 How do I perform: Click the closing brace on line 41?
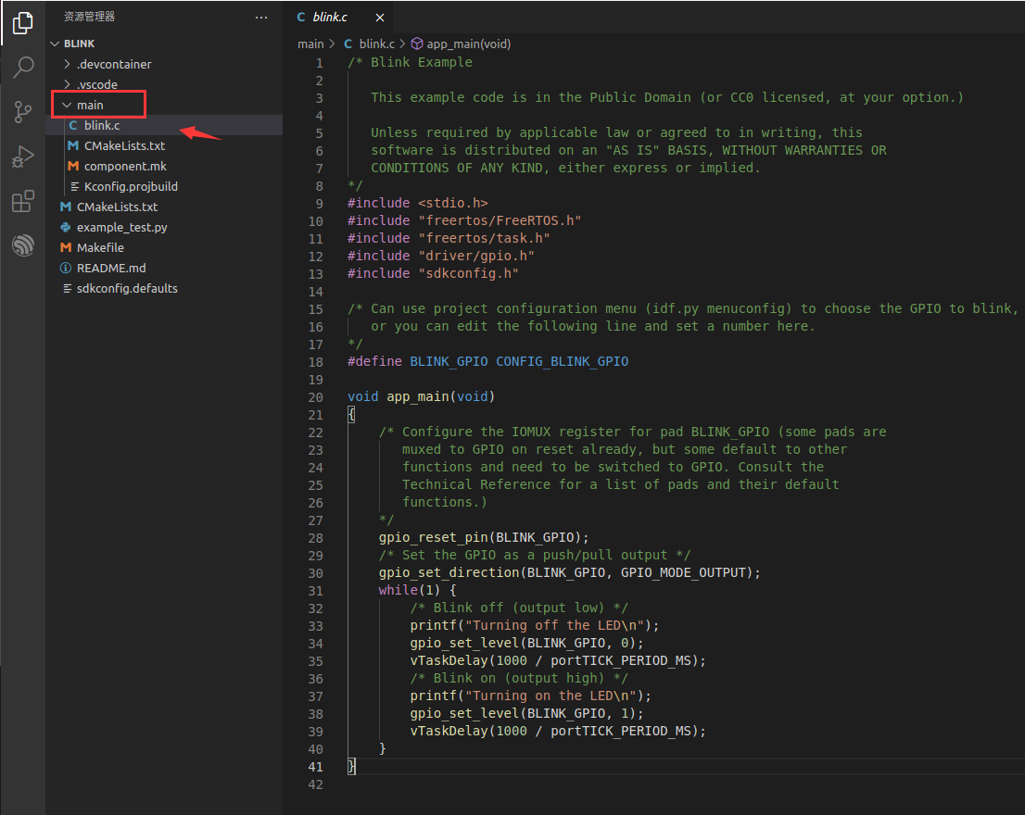(351, 767)
